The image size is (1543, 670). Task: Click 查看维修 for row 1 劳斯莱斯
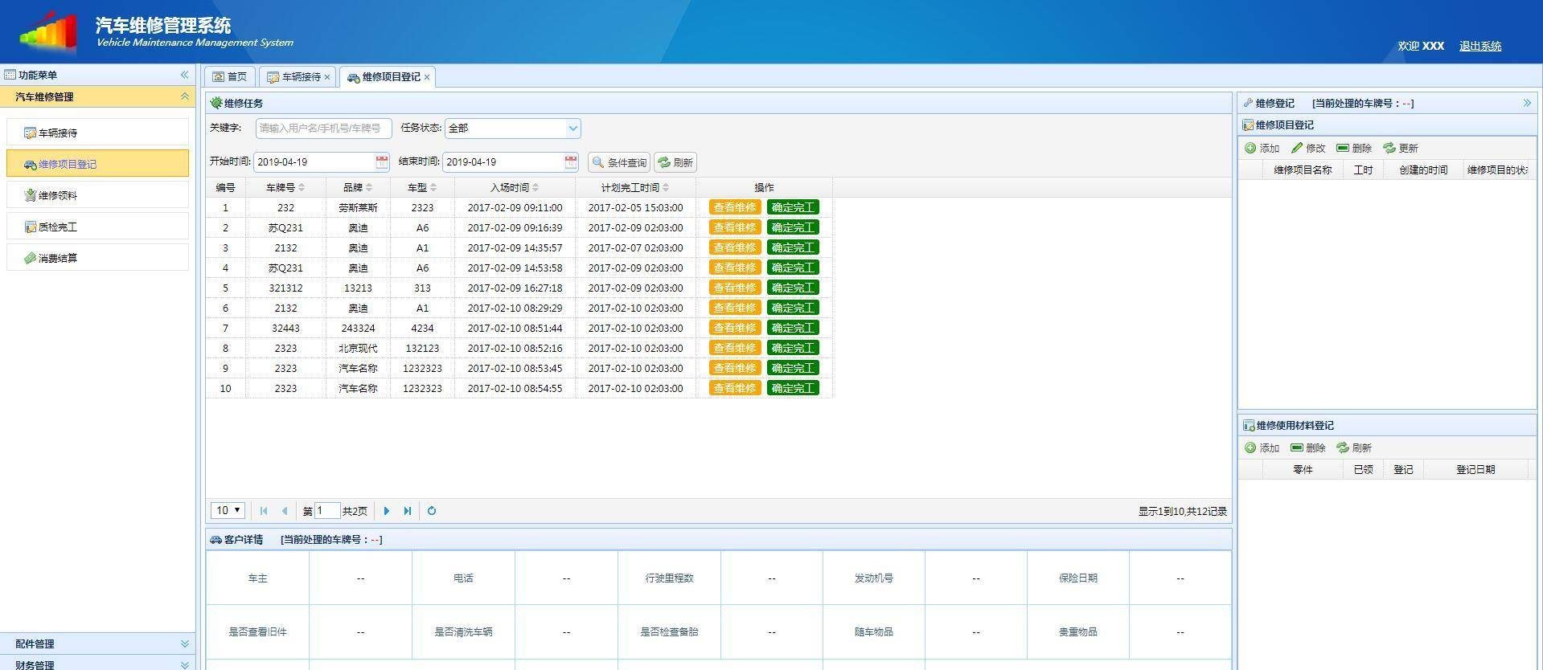click(x=735, y=207)
